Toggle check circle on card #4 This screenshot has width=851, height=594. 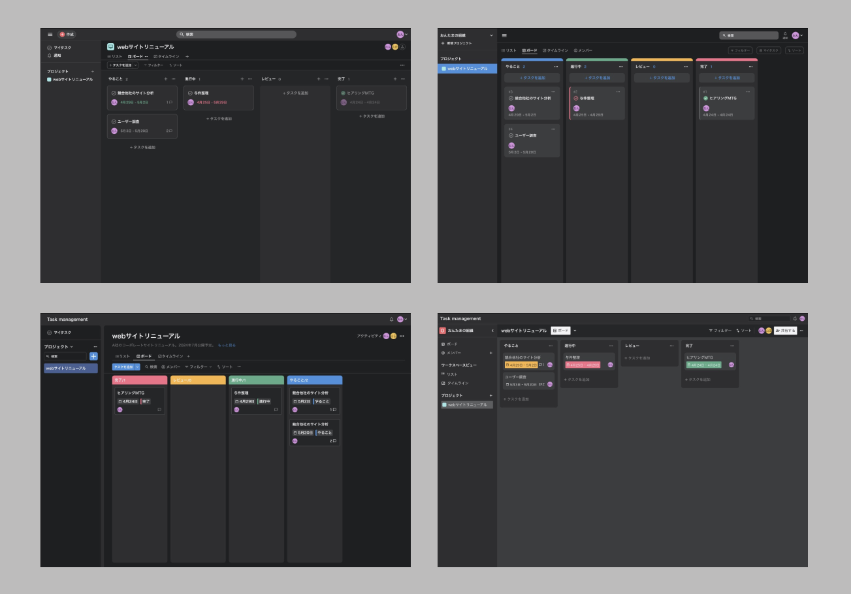[x=511, y=135]
